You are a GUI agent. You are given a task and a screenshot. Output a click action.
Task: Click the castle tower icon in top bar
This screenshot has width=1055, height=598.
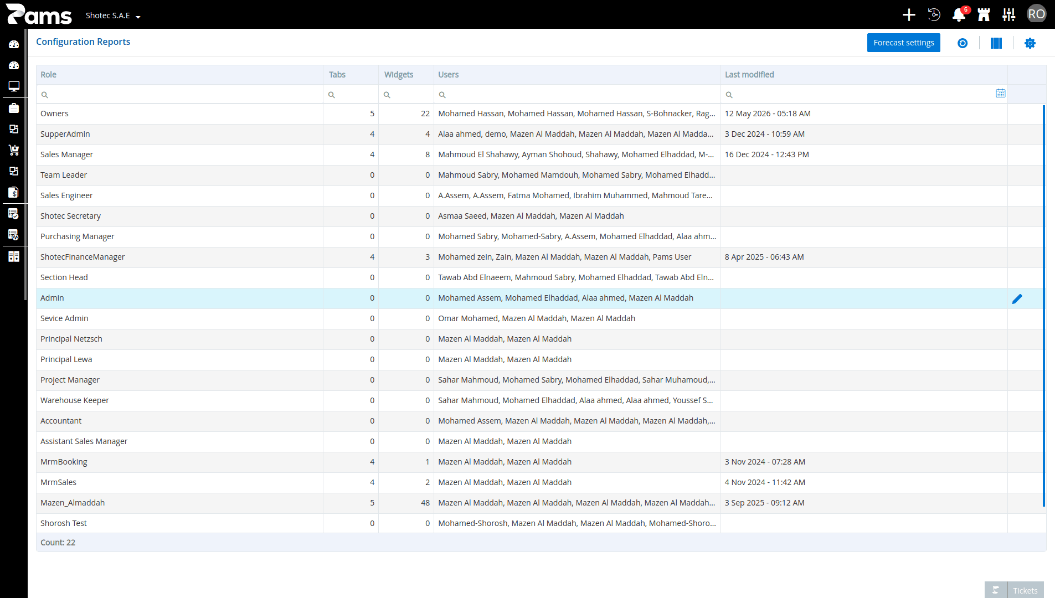point(984,15)
